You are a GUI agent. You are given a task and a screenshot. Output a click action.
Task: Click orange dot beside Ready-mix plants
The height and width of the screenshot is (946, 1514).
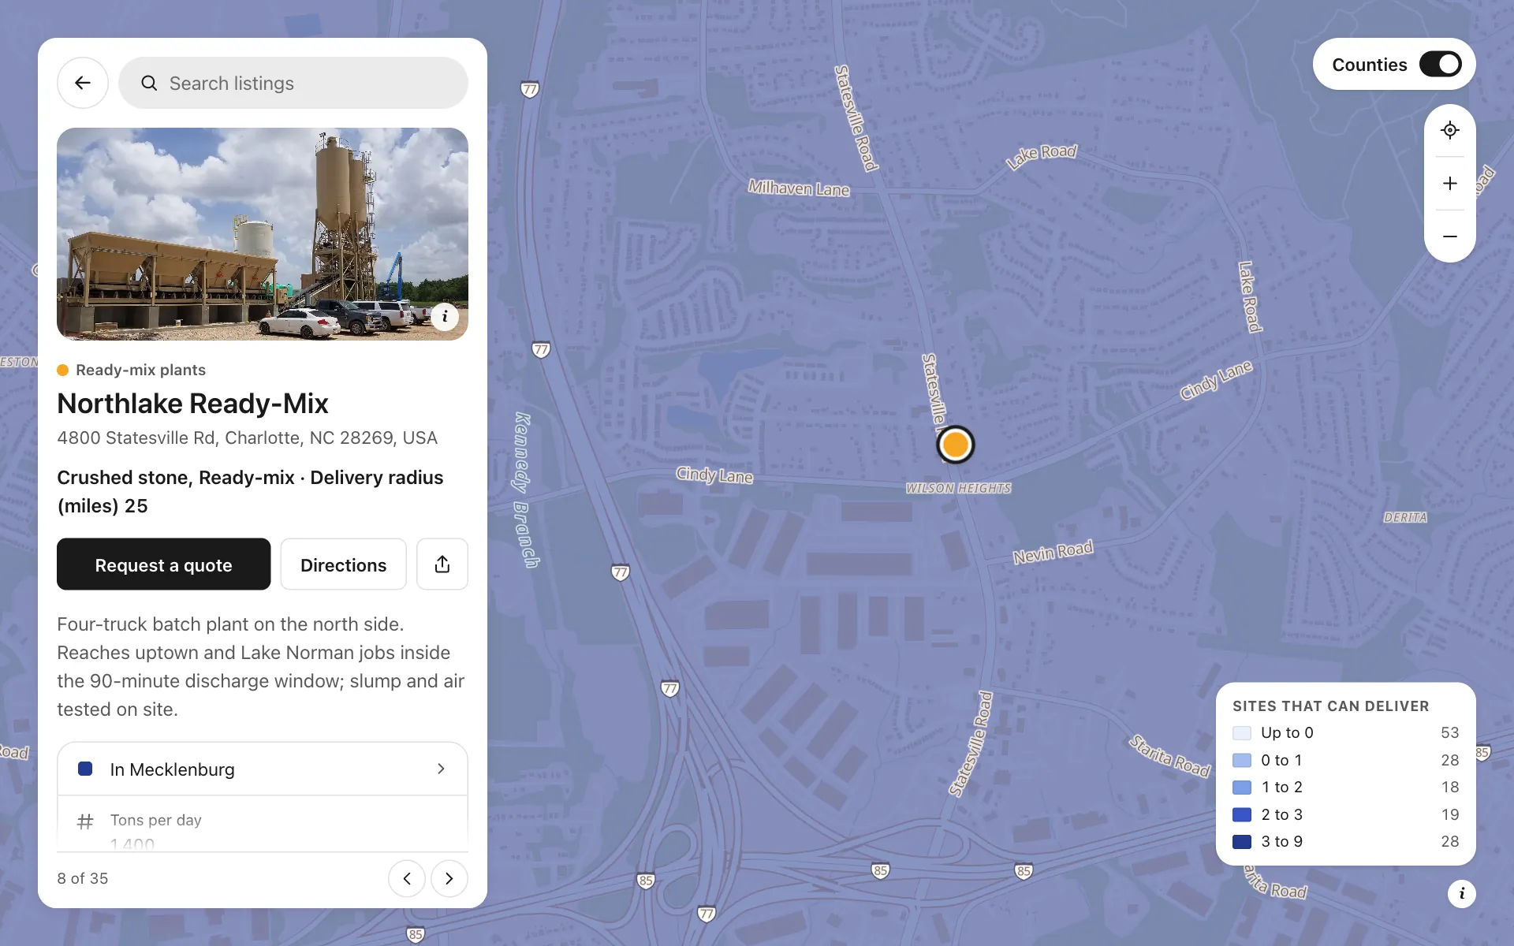click(63, 370)
